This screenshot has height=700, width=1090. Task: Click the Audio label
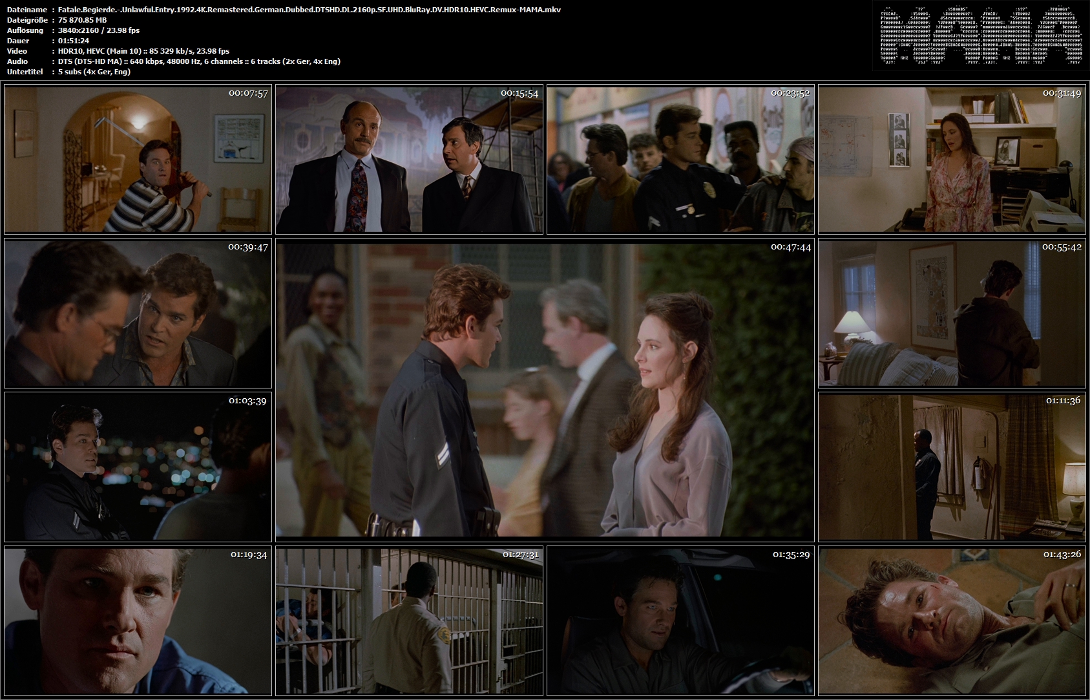(x=17, y=61)
